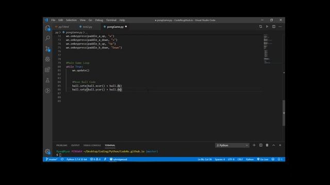Image resolution: width=330 pixels, height=185 pixels.
Task: Change line endings via CRLF
Action: pyautogui.click(x=240, y=159)
